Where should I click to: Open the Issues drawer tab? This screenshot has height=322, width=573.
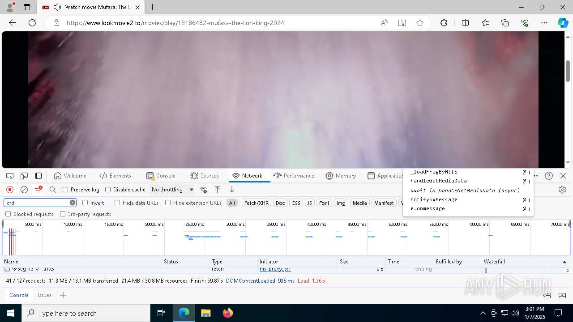pyautogui.click(x=44, y=295)
